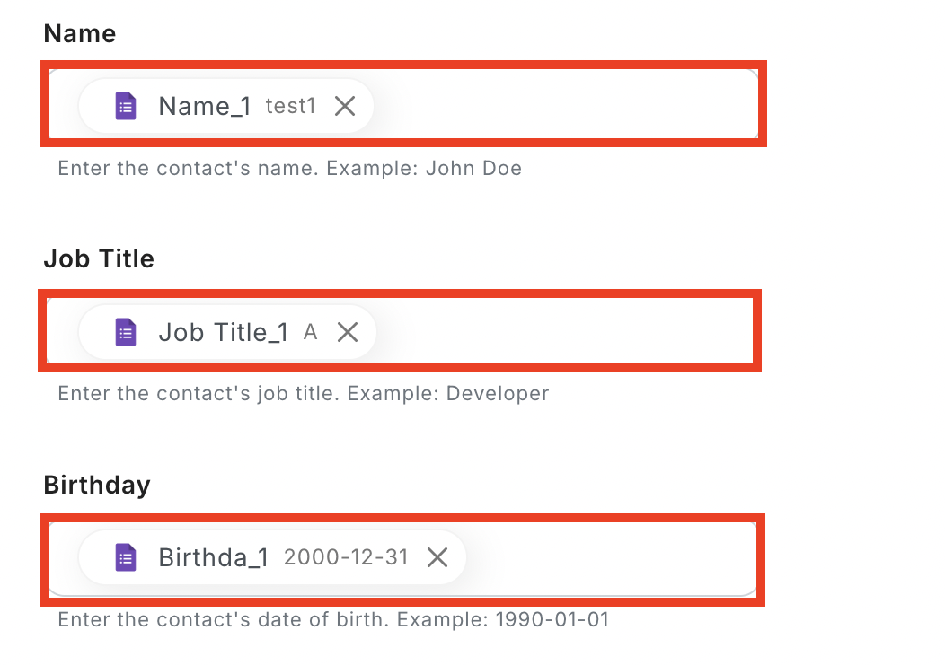Select the Name_1 chip text
This screenshot has height=665, width=945.
tap(205, 107)
